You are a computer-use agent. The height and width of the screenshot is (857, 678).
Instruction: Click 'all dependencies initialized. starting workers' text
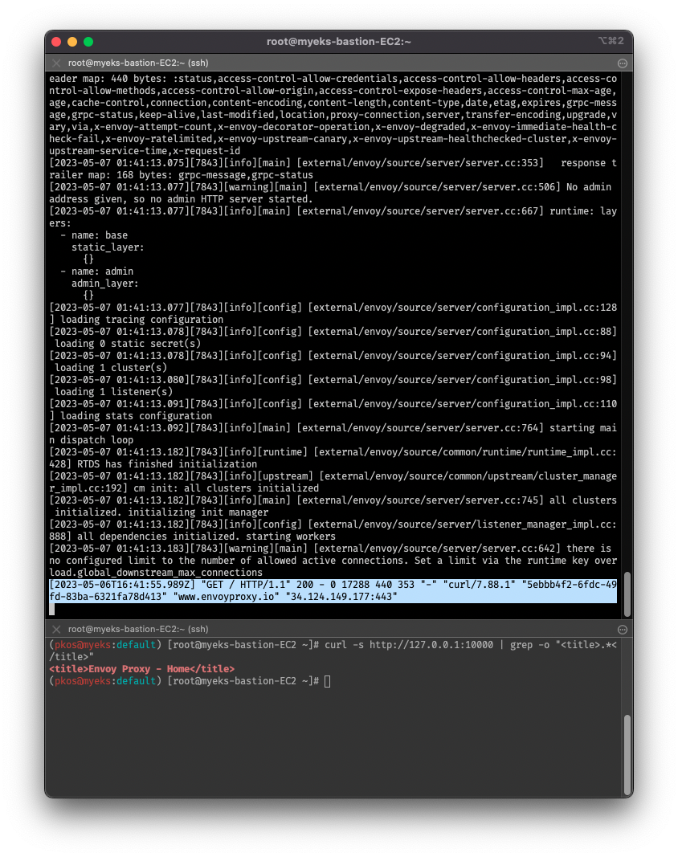pos(206,537)
